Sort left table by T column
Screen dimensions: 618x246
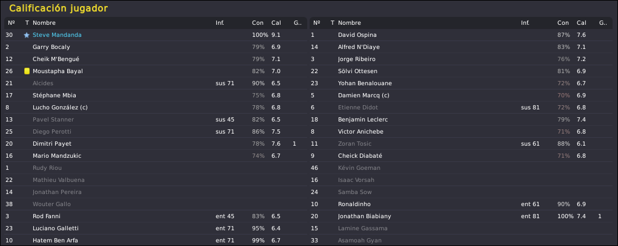27,23
